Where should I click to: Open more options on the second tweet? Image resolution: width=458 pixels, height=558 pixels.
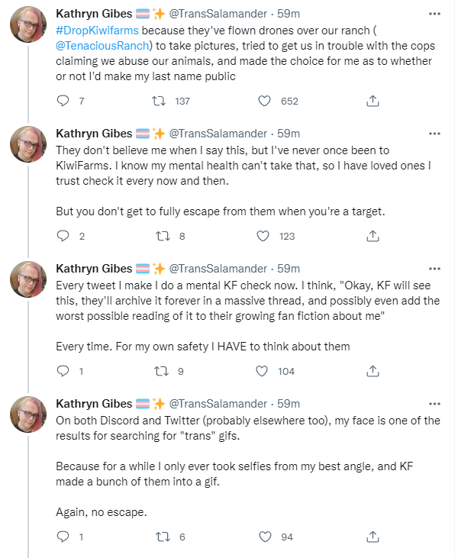tap(434, 134)
